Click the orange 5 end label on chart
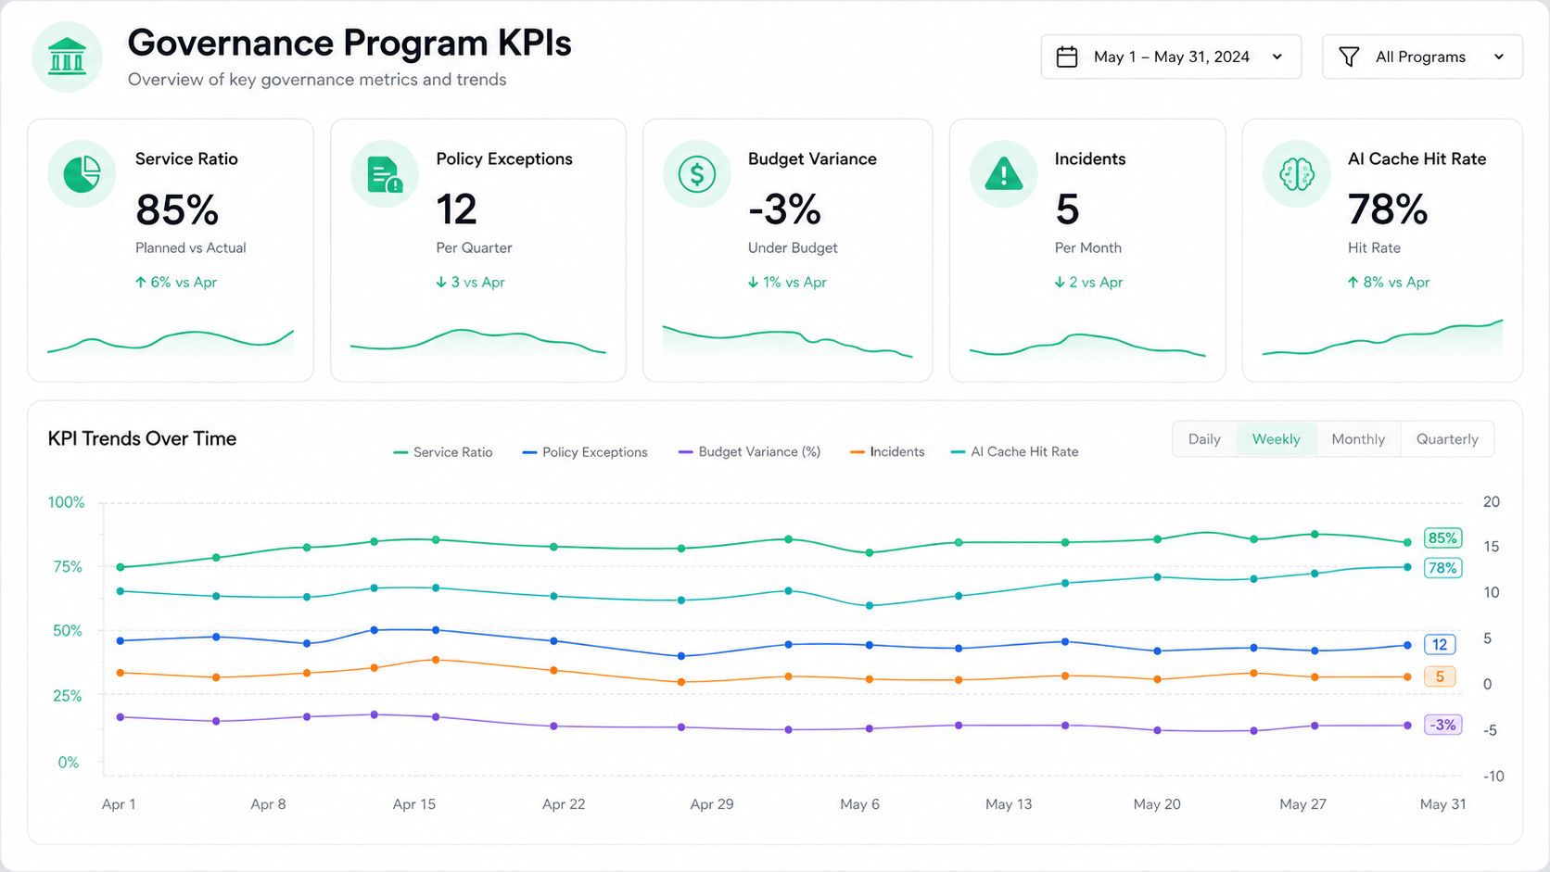This screenshot has height=872, width=1550. 1440,677
